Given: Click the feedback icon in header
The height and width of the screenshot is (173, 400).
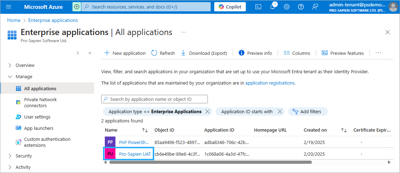Looking at the screenshot, I should pos(315,7).
